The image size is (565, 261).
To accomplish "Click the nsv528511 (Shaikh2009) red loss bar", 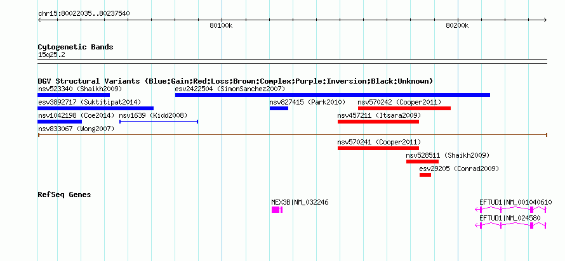I will pyautogui.click(x=422, y=162).
